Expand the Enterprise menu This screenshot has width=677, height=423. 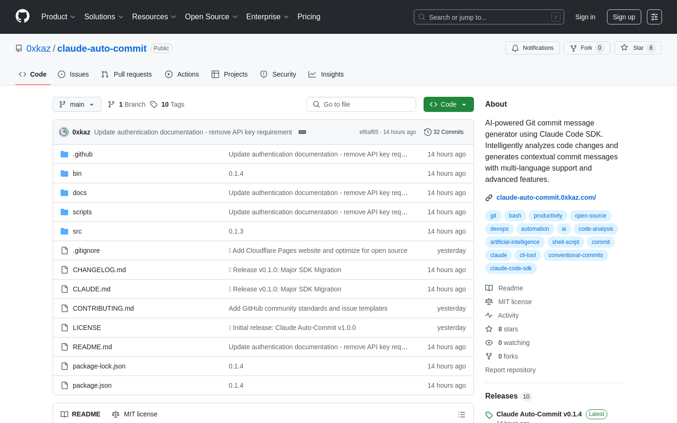pyautogui.click(x=268, y=17)
